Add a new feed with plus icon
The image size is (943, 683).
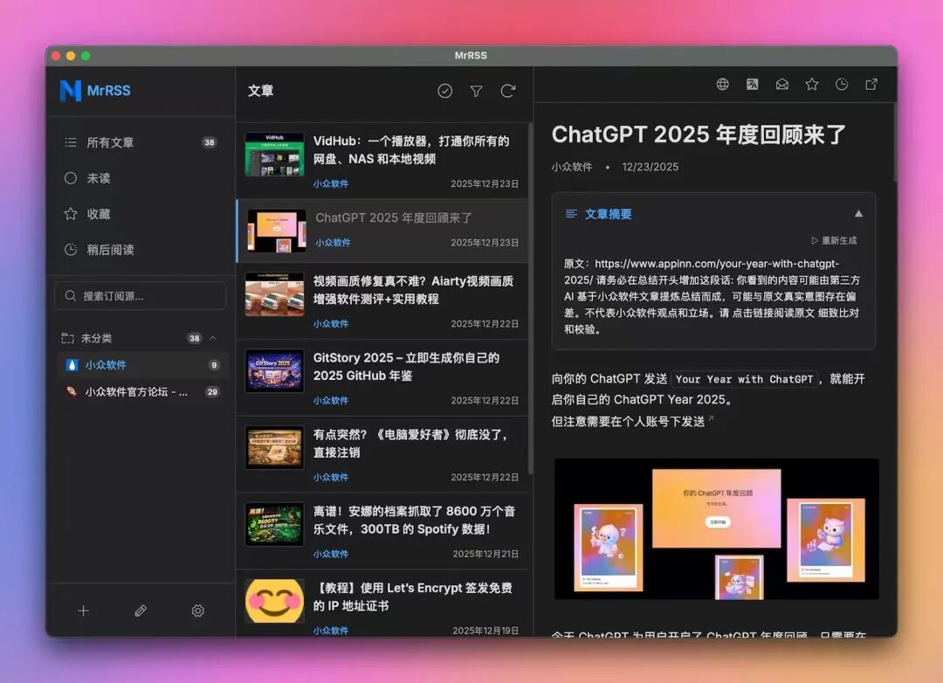pos(84,611)
